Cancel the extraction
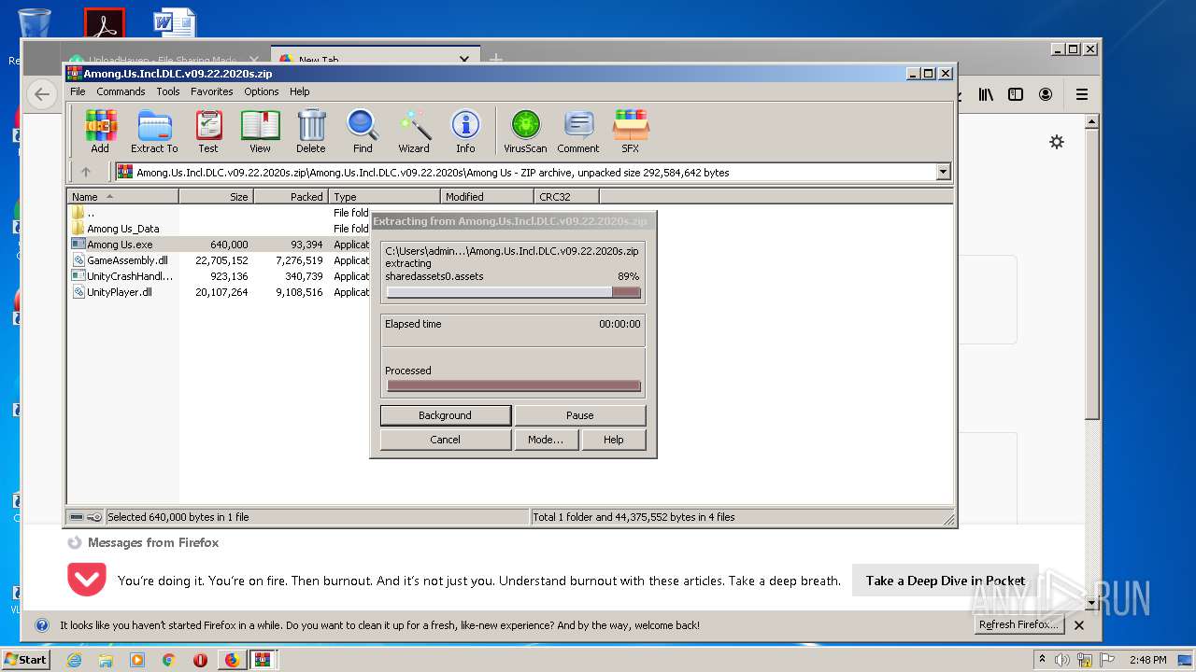Image resolution: width=1196 pixels, height=672 pixels. (x=445, y=440)
